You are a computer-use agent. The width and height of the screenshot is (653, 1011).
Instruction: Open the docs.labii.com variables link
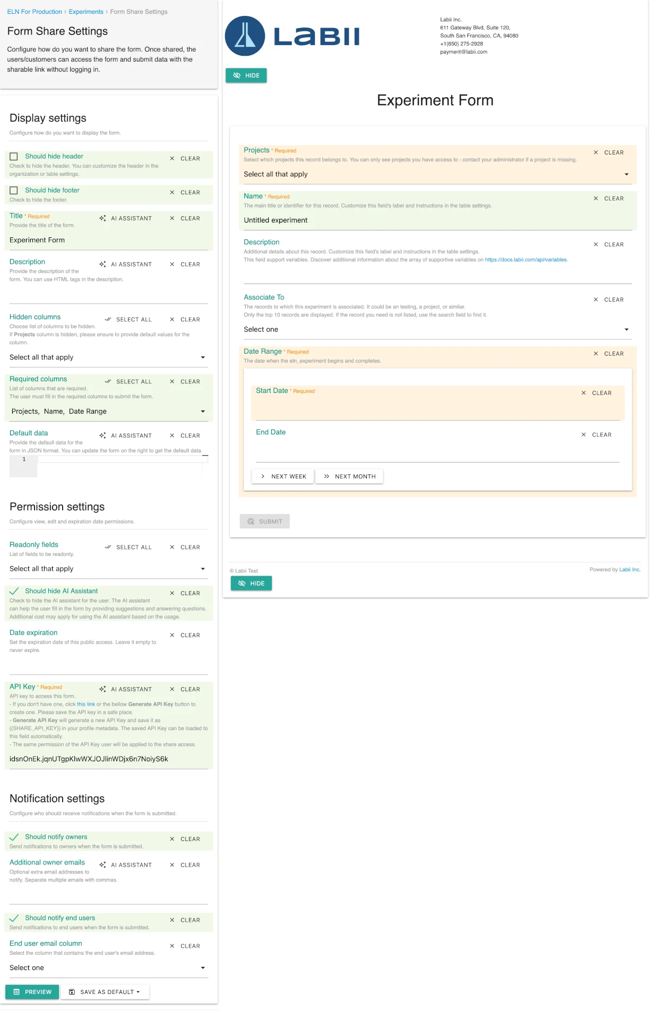[526, 260]
